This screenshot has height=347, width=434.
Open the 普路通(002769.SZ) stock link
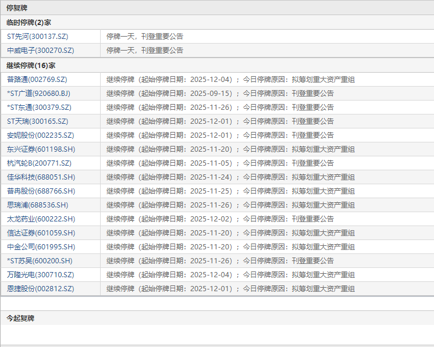(37, 80)
